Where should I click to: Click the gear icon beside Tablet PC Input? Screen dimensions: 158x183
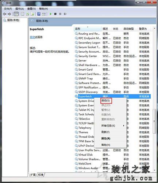[x=76, y=110]
